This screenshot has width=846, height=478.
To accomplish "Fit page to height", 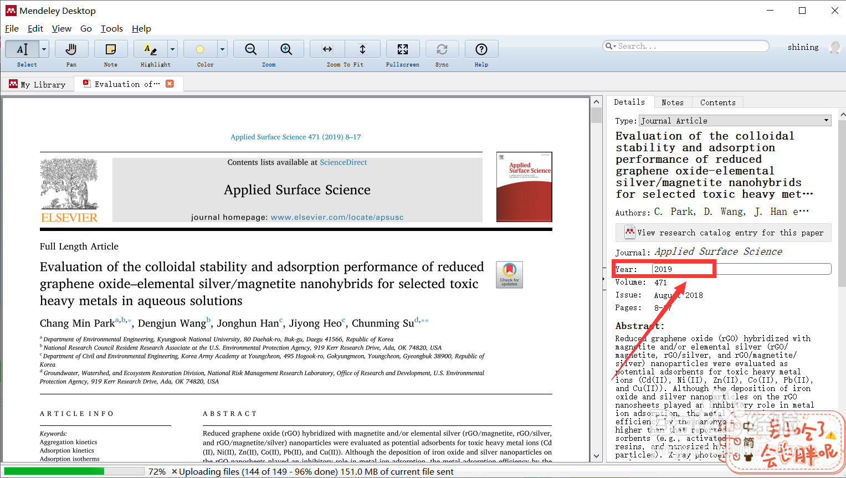I will pyautogui.click(x=363, y=49).
